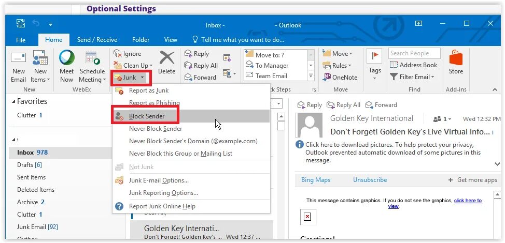
Task: Follow the 'click here to view' link
Action: (x=468, y=201)
